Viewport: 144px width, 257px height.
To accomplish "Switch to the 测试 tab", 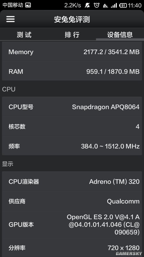I will tap(24, 35).
